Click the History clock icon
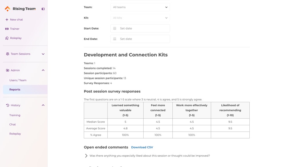286x167 pixels. [x=7, y=105]
